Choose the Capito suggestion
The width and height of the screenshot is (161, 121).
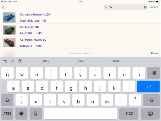tap(116, 61)
